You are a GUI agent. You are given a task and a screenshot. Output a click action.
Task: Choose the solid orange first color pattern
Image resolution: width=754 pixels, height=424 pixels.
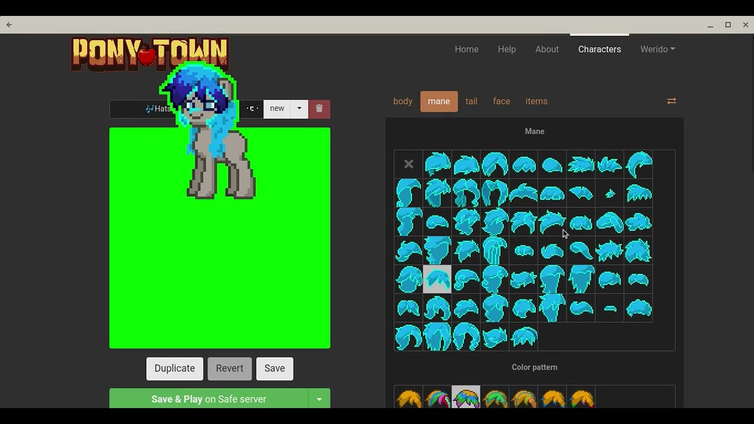click(x=409, y=397)
